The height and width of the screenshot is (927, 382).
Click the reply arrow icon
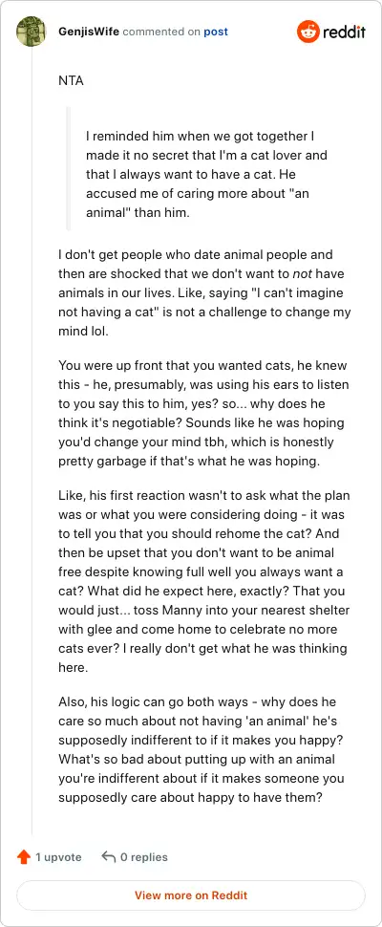(x=108, y=857)
